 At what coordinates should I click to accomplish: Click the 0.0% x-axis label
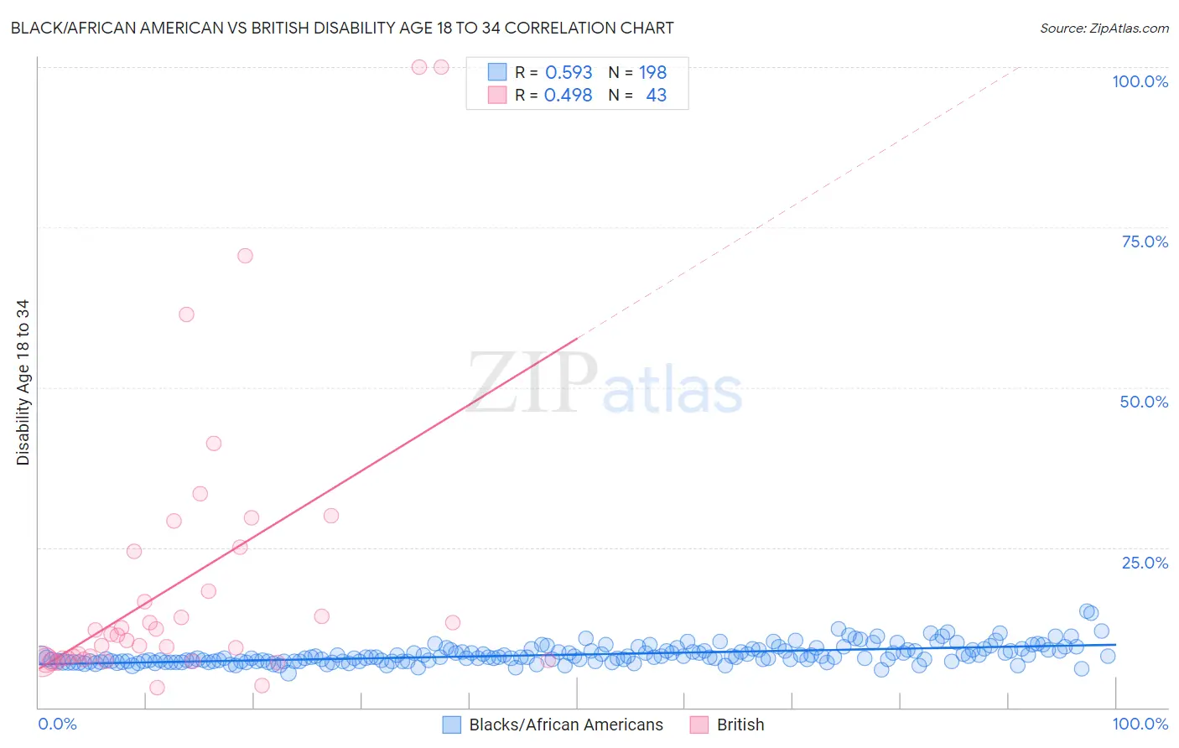[57, 725]
